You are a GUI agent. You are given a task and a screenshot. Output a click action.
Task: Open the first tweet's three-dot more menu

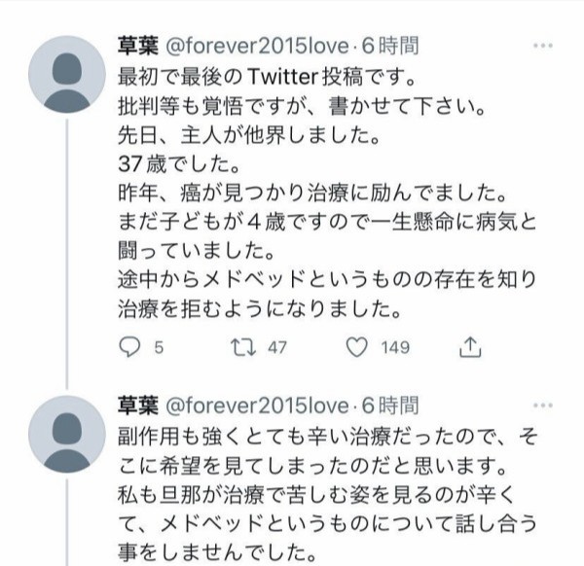(x=544, y=45)
